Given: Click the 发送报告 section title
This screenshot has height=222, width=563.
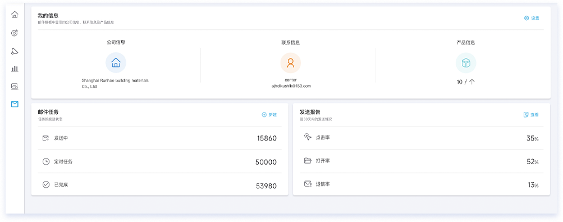Looking at the screenshot, I should point(310,112).
